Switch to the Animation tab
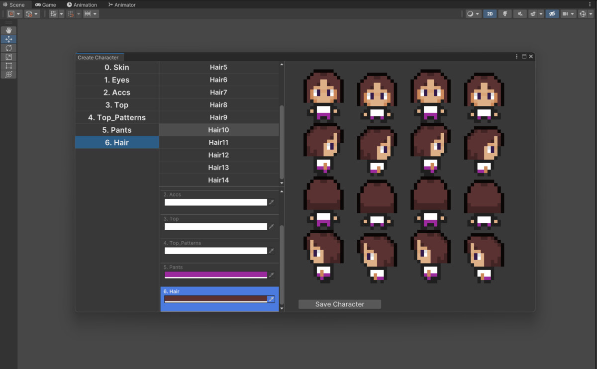Image resolution: width=597 pixels, height=369 pixels. tap(82, 4)
